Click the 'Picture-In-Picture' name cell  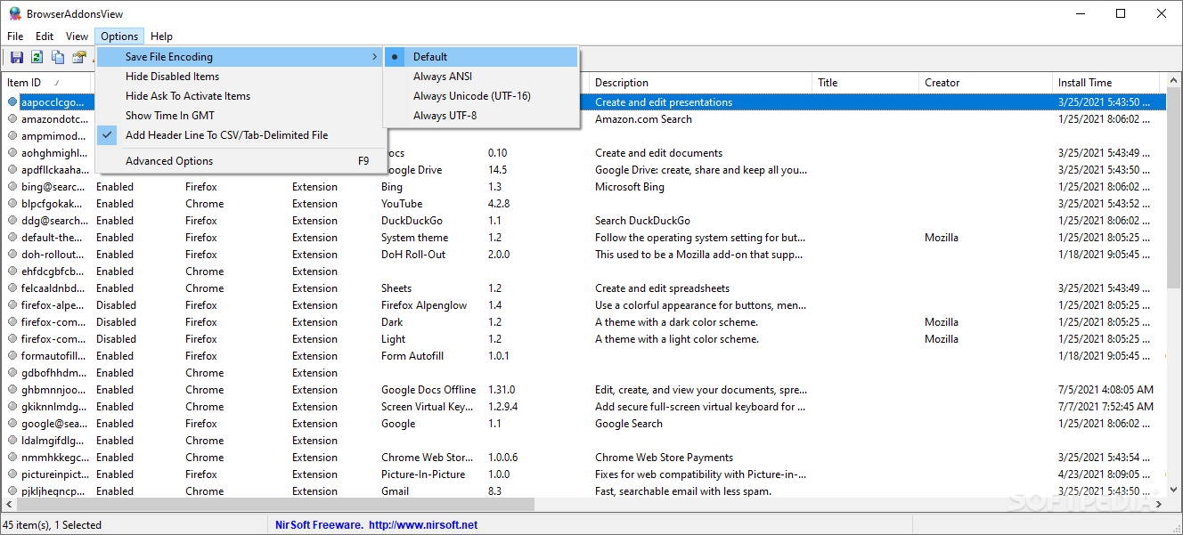[423, 474]
